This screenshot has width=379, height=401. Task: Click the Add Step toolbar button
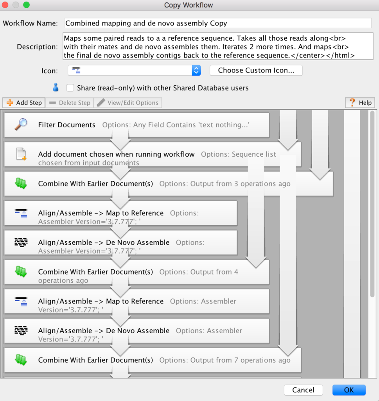pos(23,102)
